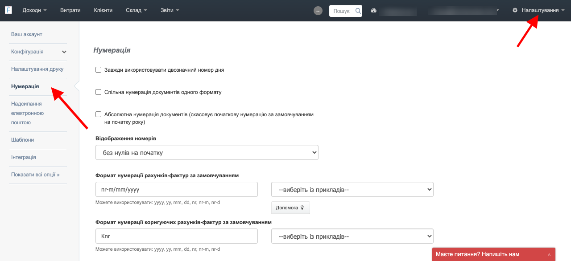
Task: Click the chevron on the red chat bar
Action: pyautogui.click(x=549, y=254)
